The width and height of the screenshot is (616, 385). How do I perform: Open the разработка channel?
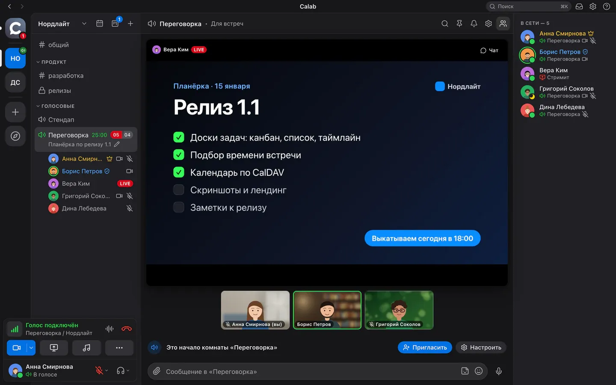pyautogui.click(x=86, y=76)
